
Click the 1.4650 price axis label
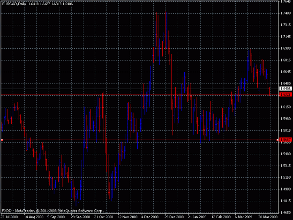click(285, 212)
